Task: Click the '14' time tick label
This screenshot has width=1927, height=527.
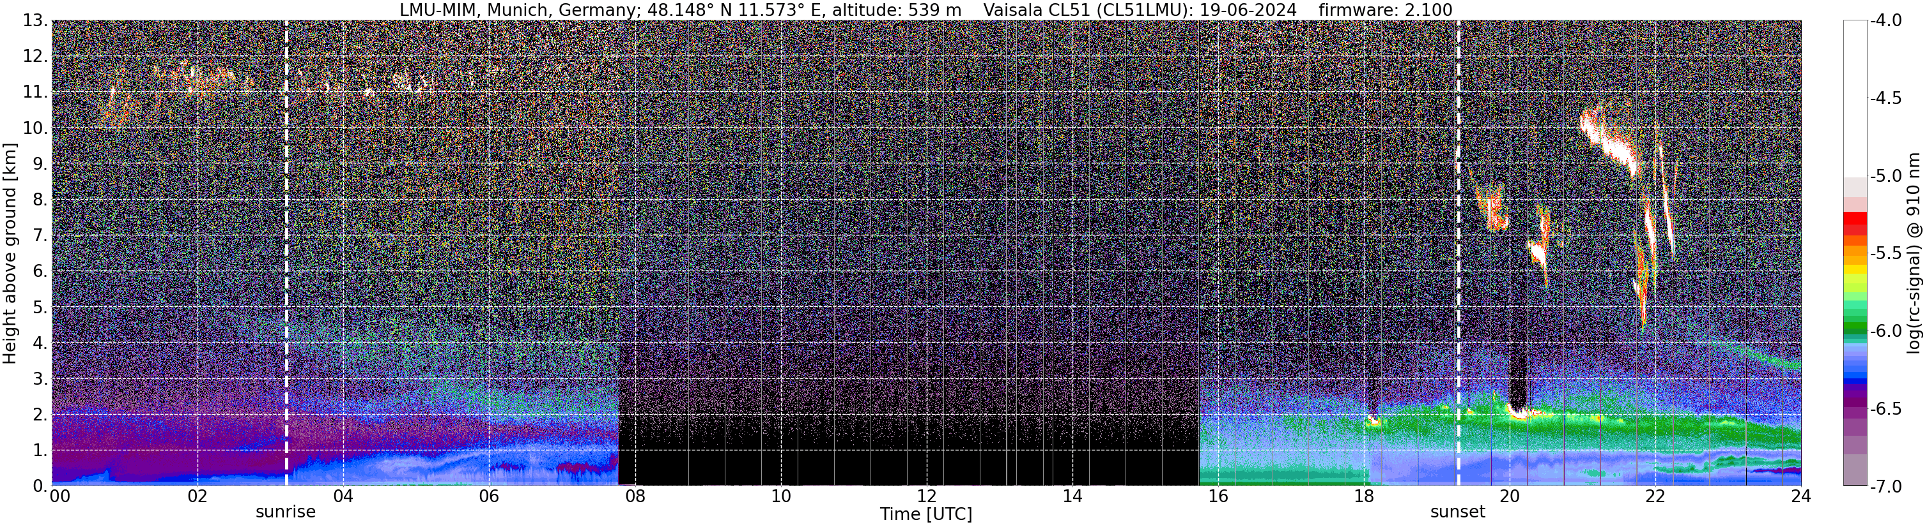Action: [x=1072, y=496]
